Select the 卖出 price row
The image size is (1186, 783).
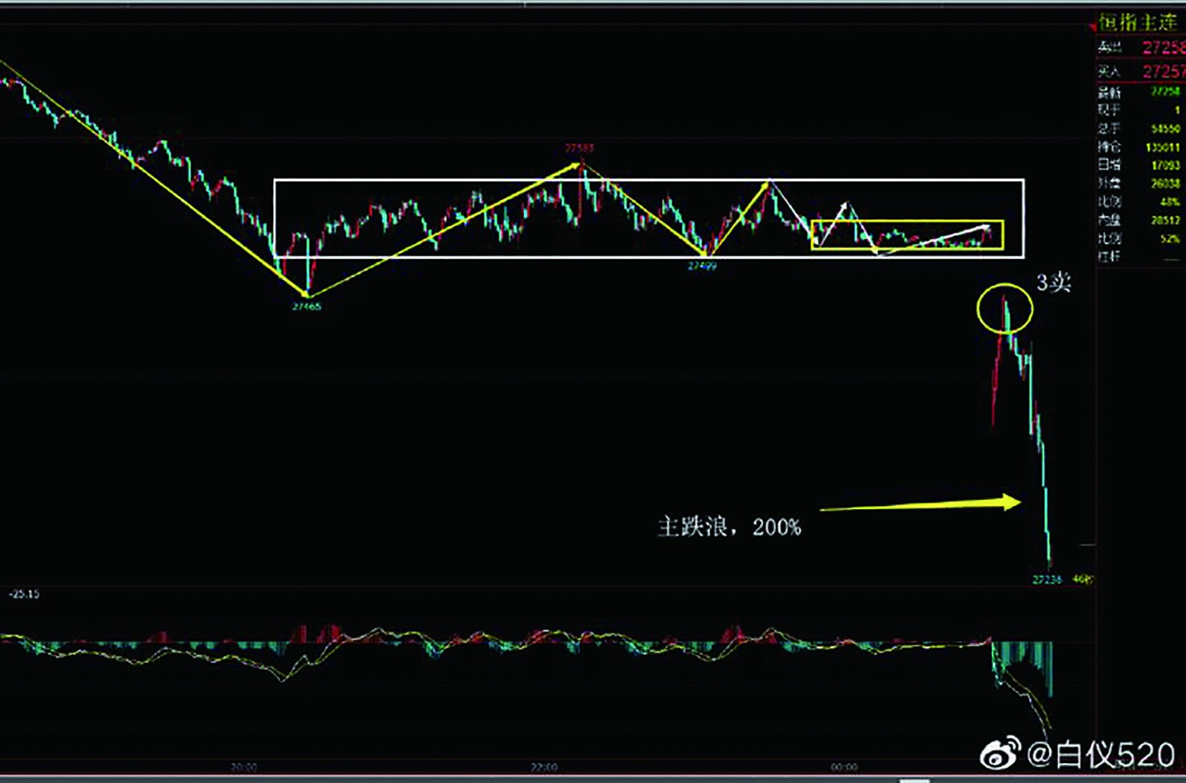click(1140, 48)
